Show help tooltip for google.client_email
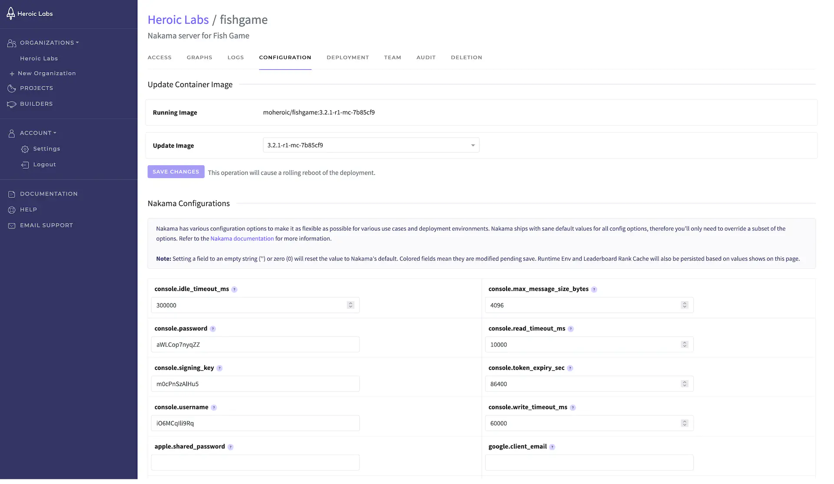834x484 pixels. 552,447
